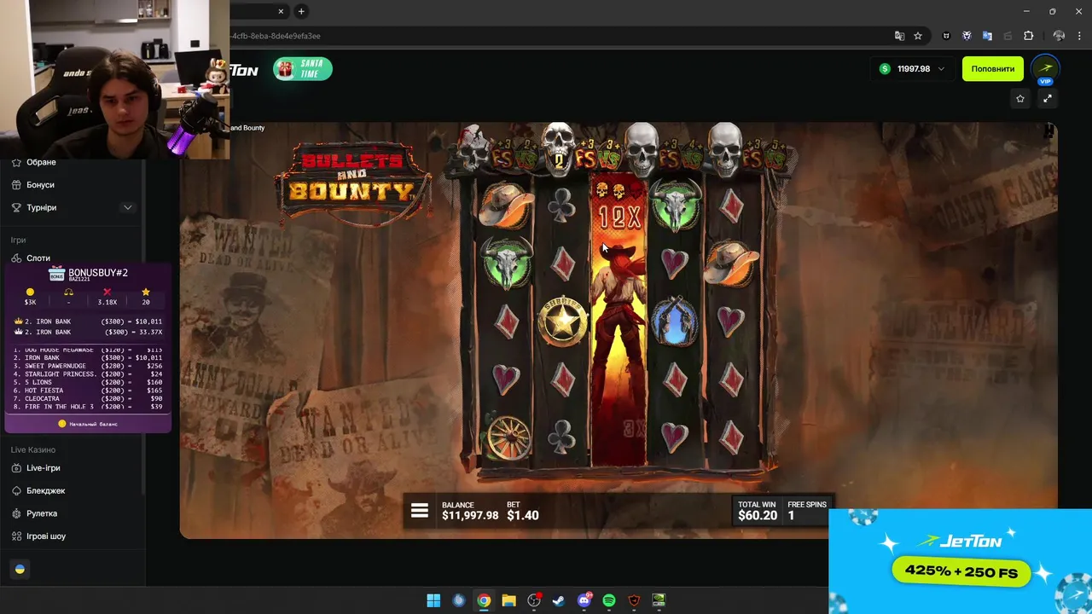
Task: Open Spotify from the taskbar
Action: click(609, 600)
